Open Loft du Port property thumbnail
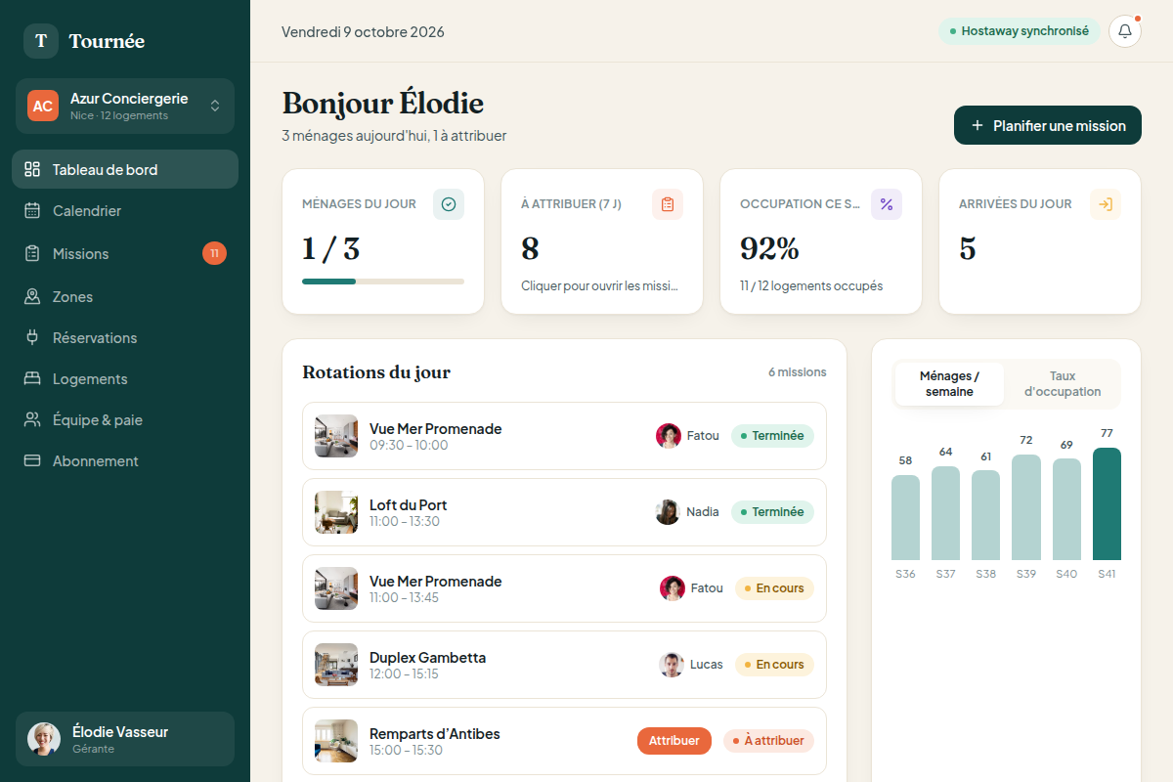 (336, 512)
